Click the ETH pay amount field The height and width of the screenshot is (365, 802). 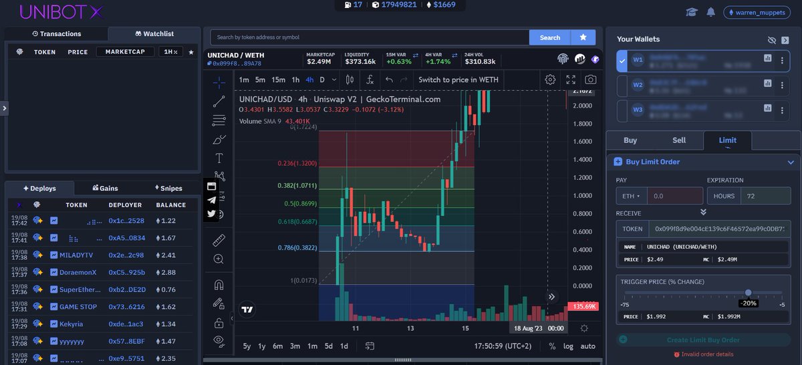(x=674, y=196)
